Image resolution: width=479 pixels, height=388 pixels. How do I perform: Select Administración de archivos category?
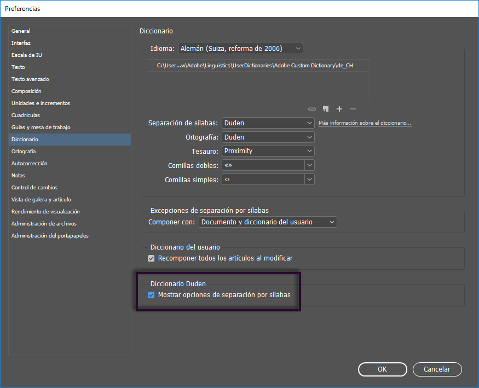pos(70,224)
